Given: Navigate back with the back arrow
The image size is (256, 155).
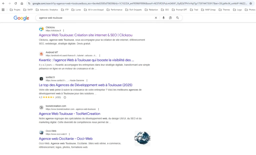Looking at the screenshot, I should [x=3, y=3].
